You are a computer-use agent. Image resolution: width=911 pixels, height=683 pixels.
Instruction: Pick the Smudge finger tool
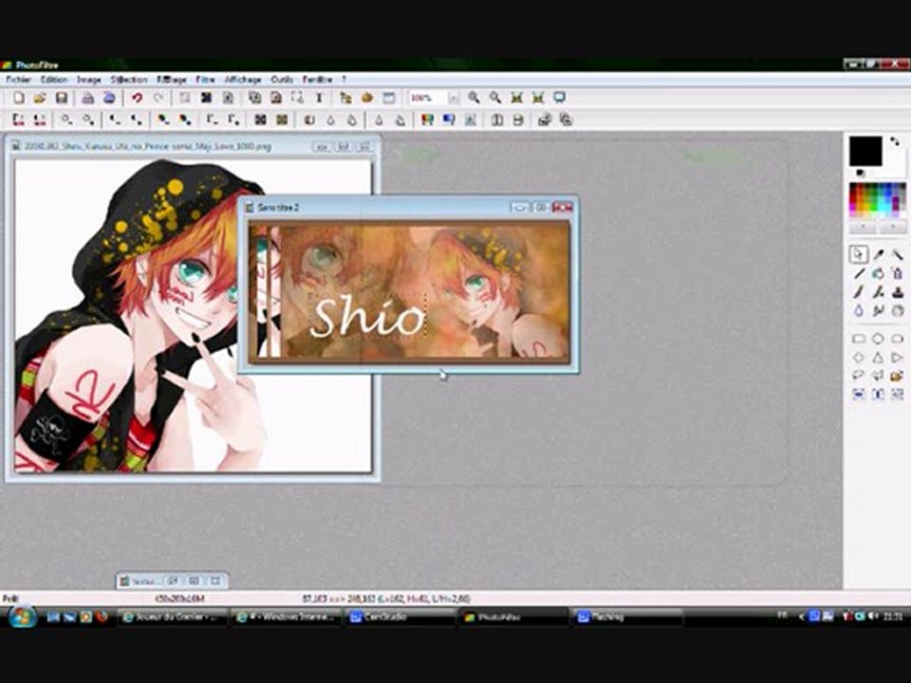879,311
